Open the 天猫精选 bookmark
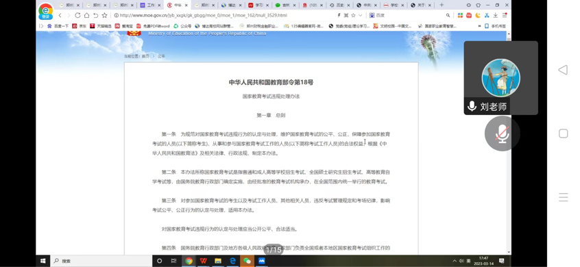This screenshot has width=580, height=267. click(101, 26)
